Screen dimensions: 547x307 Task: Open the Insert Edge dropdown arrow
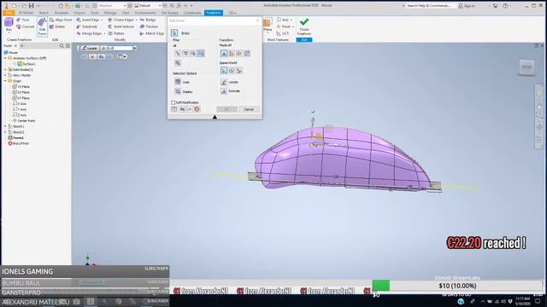click(x=102, y=20)
